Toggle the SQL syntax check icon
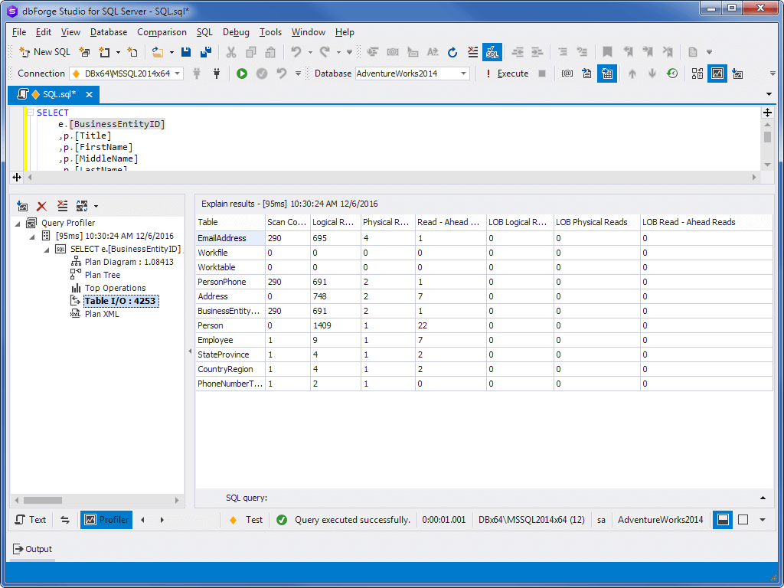This screenshot has height=588, width=784. [x=492, y=52]
